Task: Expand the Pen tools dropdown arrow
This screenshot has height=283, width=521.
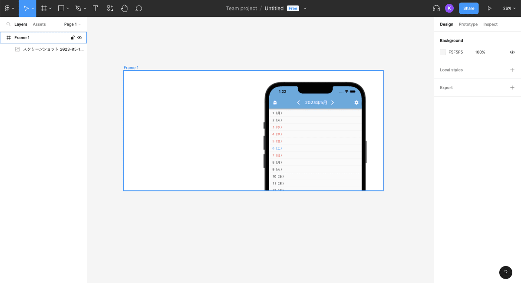Action: 85,8
